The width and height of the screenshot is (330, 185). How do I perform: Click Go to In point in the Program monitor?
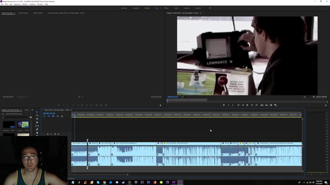[x=238, y=105]
